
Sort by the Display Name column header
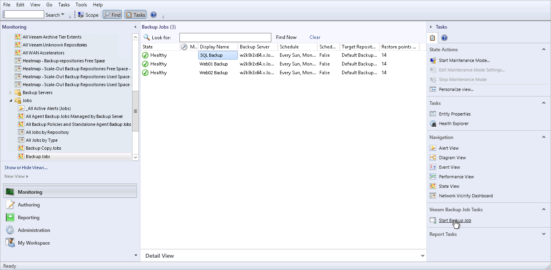pyautogui.click(x=218, y=47)
